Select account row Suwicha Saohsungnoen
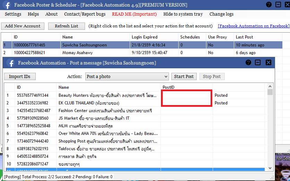 143,45
